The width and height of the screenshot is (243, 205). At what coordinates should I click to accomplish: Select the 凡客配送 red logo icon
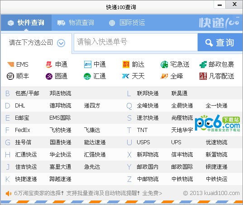(x=203, y=76)
